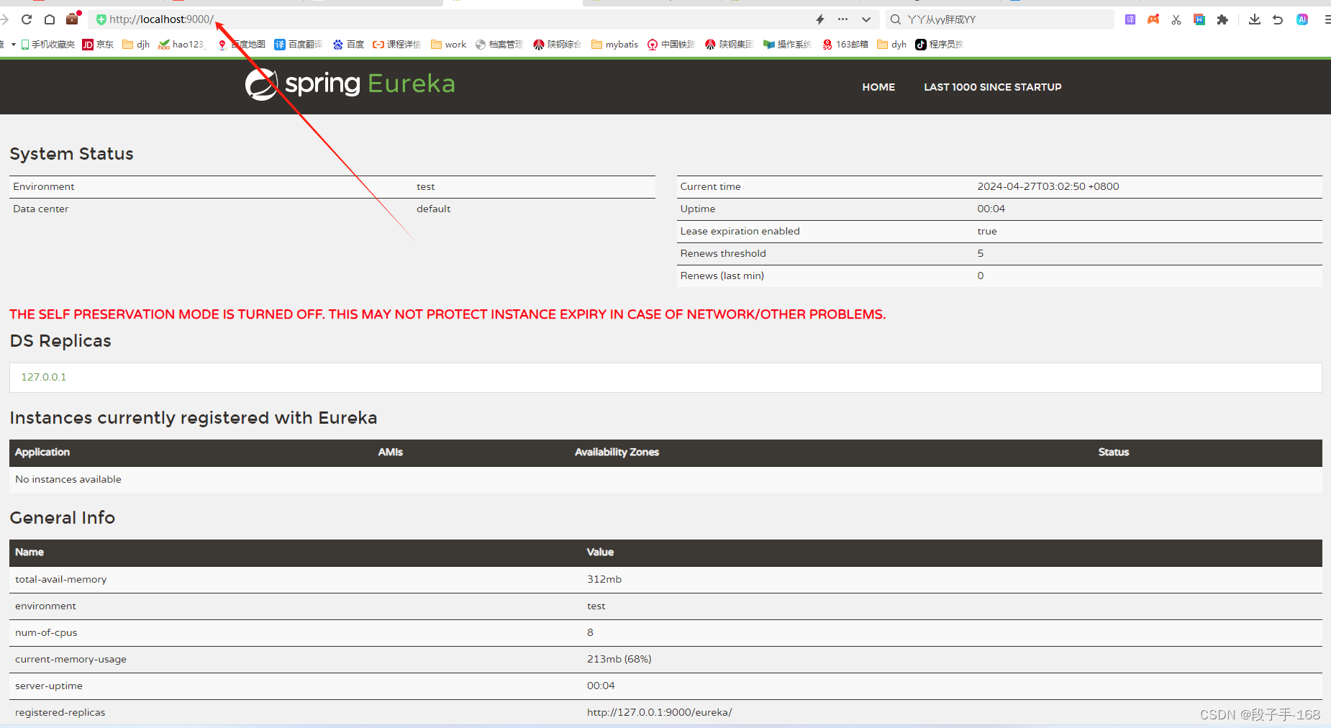Open the downloads arrow icon
1331x728 pixels.
click(x=1255, y=19)
